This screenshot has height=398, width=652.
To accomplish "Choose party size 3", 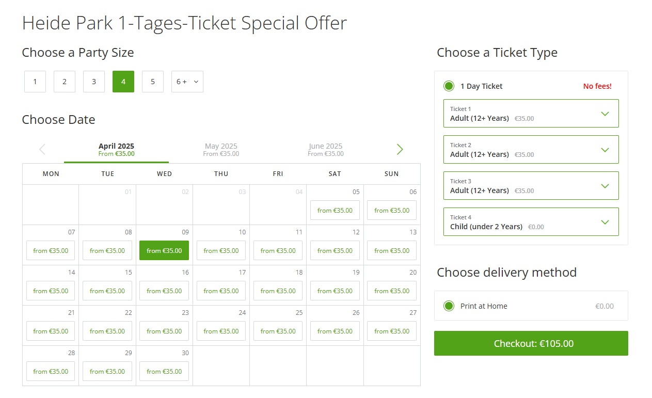I will (93, 82).
